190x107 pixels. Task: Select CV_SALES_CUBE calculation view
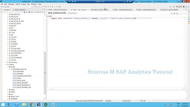[x=20, y=81]
